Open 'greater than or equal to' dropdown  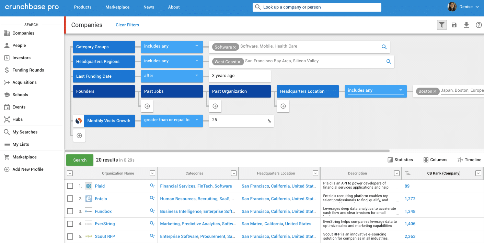click(172, 121)
